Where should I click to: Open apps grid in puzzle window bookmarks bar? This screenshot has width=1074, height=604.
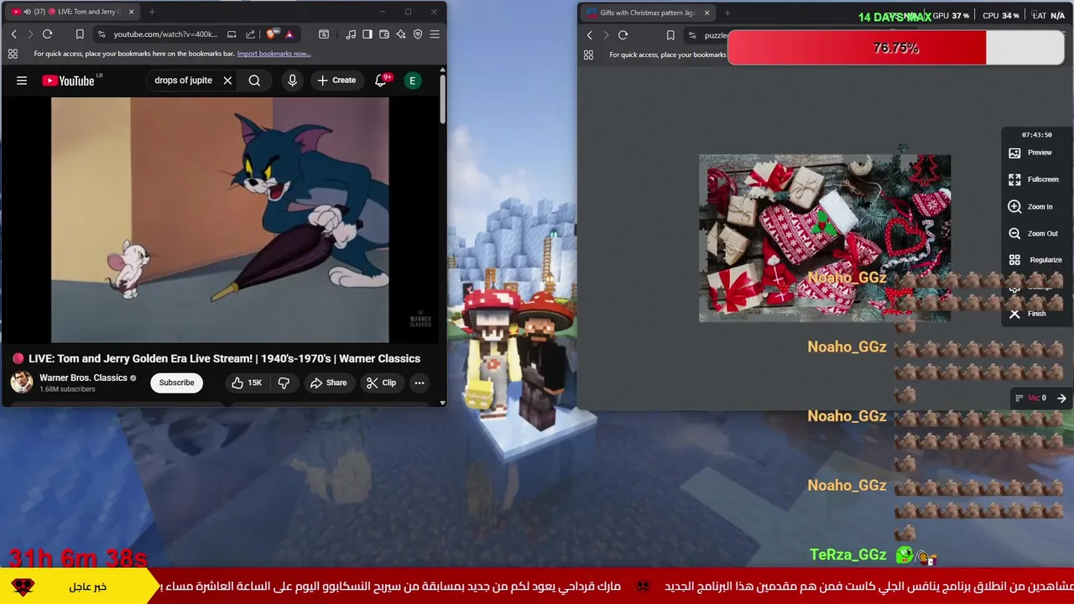tap(588, 55)
